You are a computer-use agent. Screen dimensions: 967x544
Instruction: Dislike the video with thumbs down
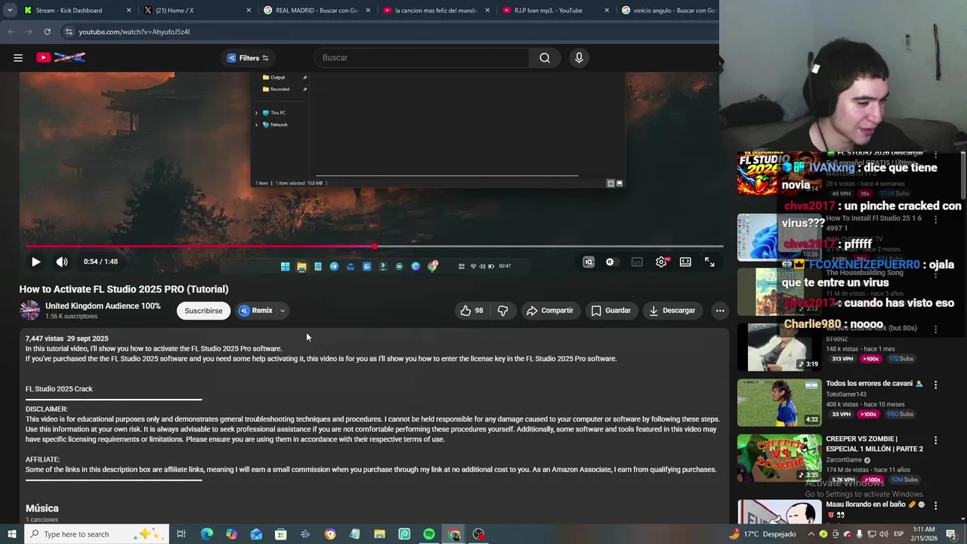(x=502, y=311)
